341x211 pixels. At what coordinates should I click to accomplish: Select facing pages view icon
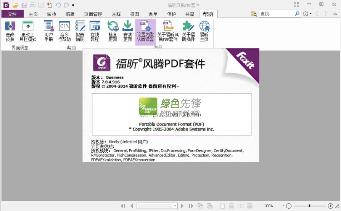pos(241,206)
